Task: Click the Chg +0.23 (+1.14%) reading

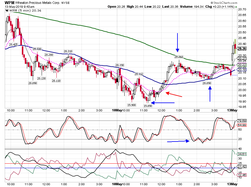Action: coord(220,6)
